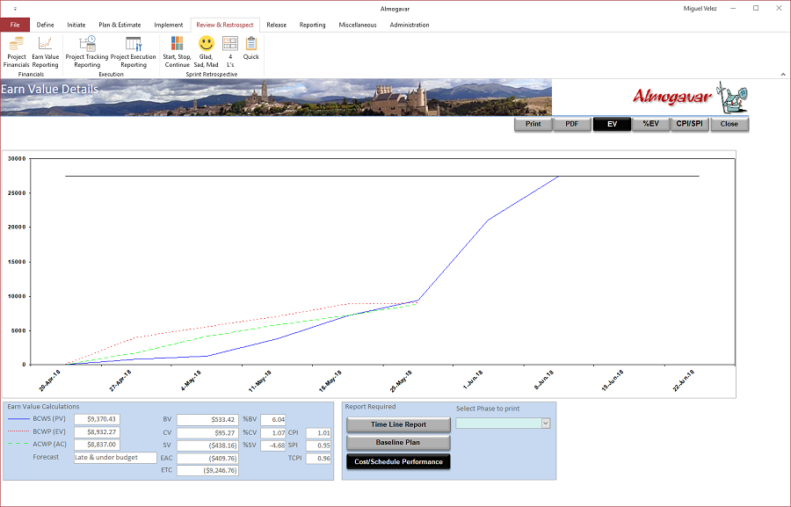The width and height of the screenshot is (791, 507).
Task: Click the TCPI value field
Action: (x=318, y=459)
